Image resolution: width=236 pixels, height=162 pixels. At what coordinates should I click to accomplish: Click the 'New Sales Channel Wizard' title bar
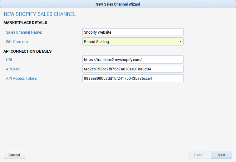[x=118, y=4]
